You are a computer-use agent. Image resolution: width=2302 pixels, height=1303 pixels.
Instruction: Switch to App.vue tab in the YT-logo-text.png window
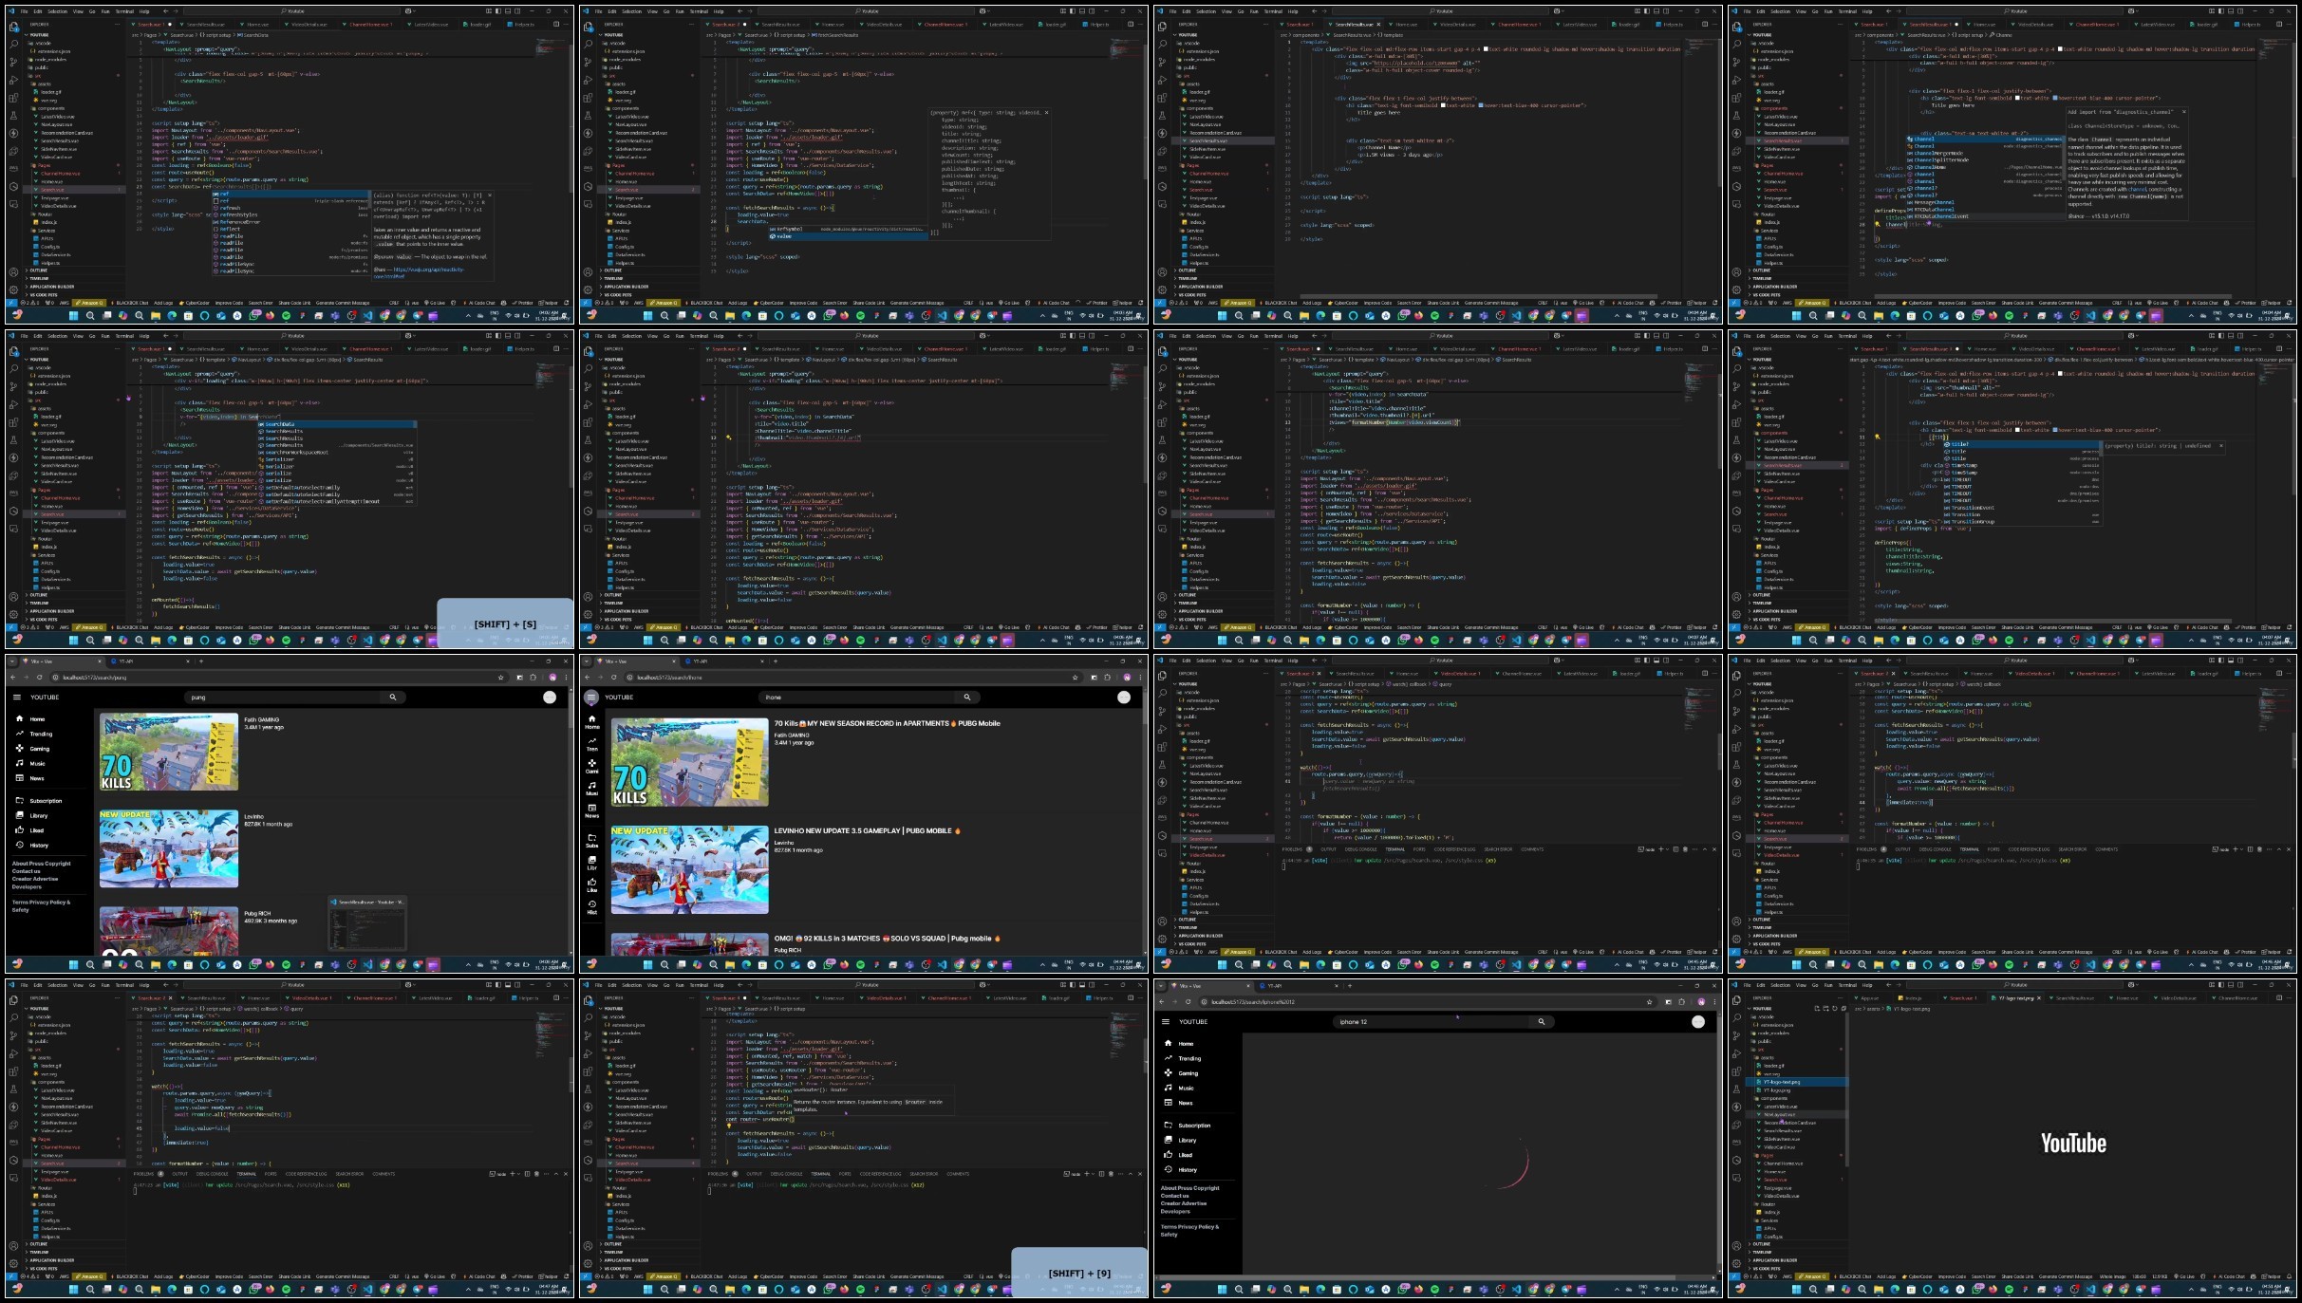tap(1872, 997)
